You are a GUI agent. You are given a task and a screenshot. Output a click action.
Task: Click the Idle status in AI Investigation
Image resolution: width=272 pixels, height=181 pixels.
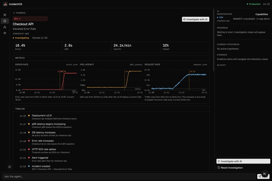coord(220,17)
